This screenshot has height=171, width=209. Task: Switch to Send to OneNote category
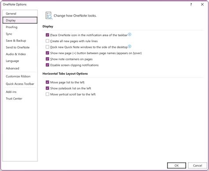(x=20, y=47)
